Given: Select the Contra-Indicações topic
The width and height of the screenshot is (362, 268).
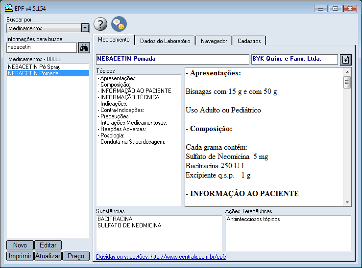Looking at the screenshot, I should (121, 110).
